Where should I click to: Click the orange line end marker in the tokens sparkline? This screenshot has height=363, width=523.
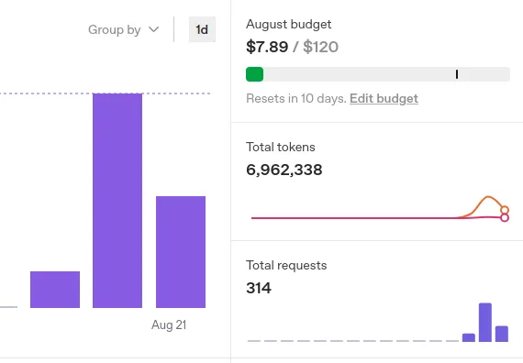tap(505, 210)
